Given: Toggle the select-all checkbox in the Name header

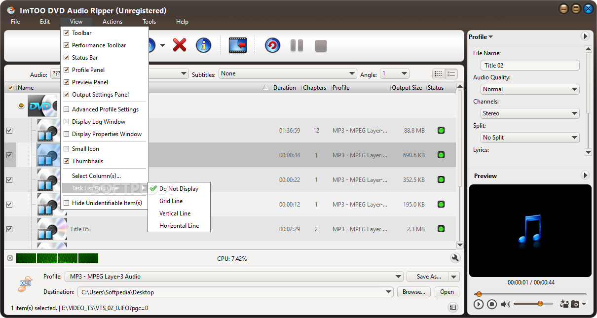Looking at the screenshot, I should pyautogui.click(x=11, y=88).
